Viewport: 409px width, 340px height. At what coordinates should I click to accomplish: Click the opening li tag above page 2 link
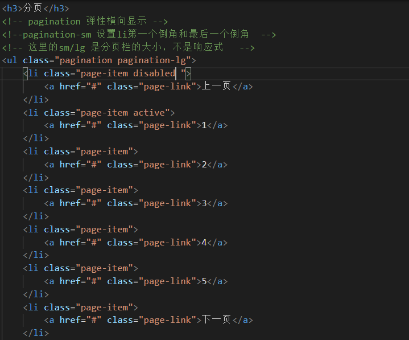[81, 151]
